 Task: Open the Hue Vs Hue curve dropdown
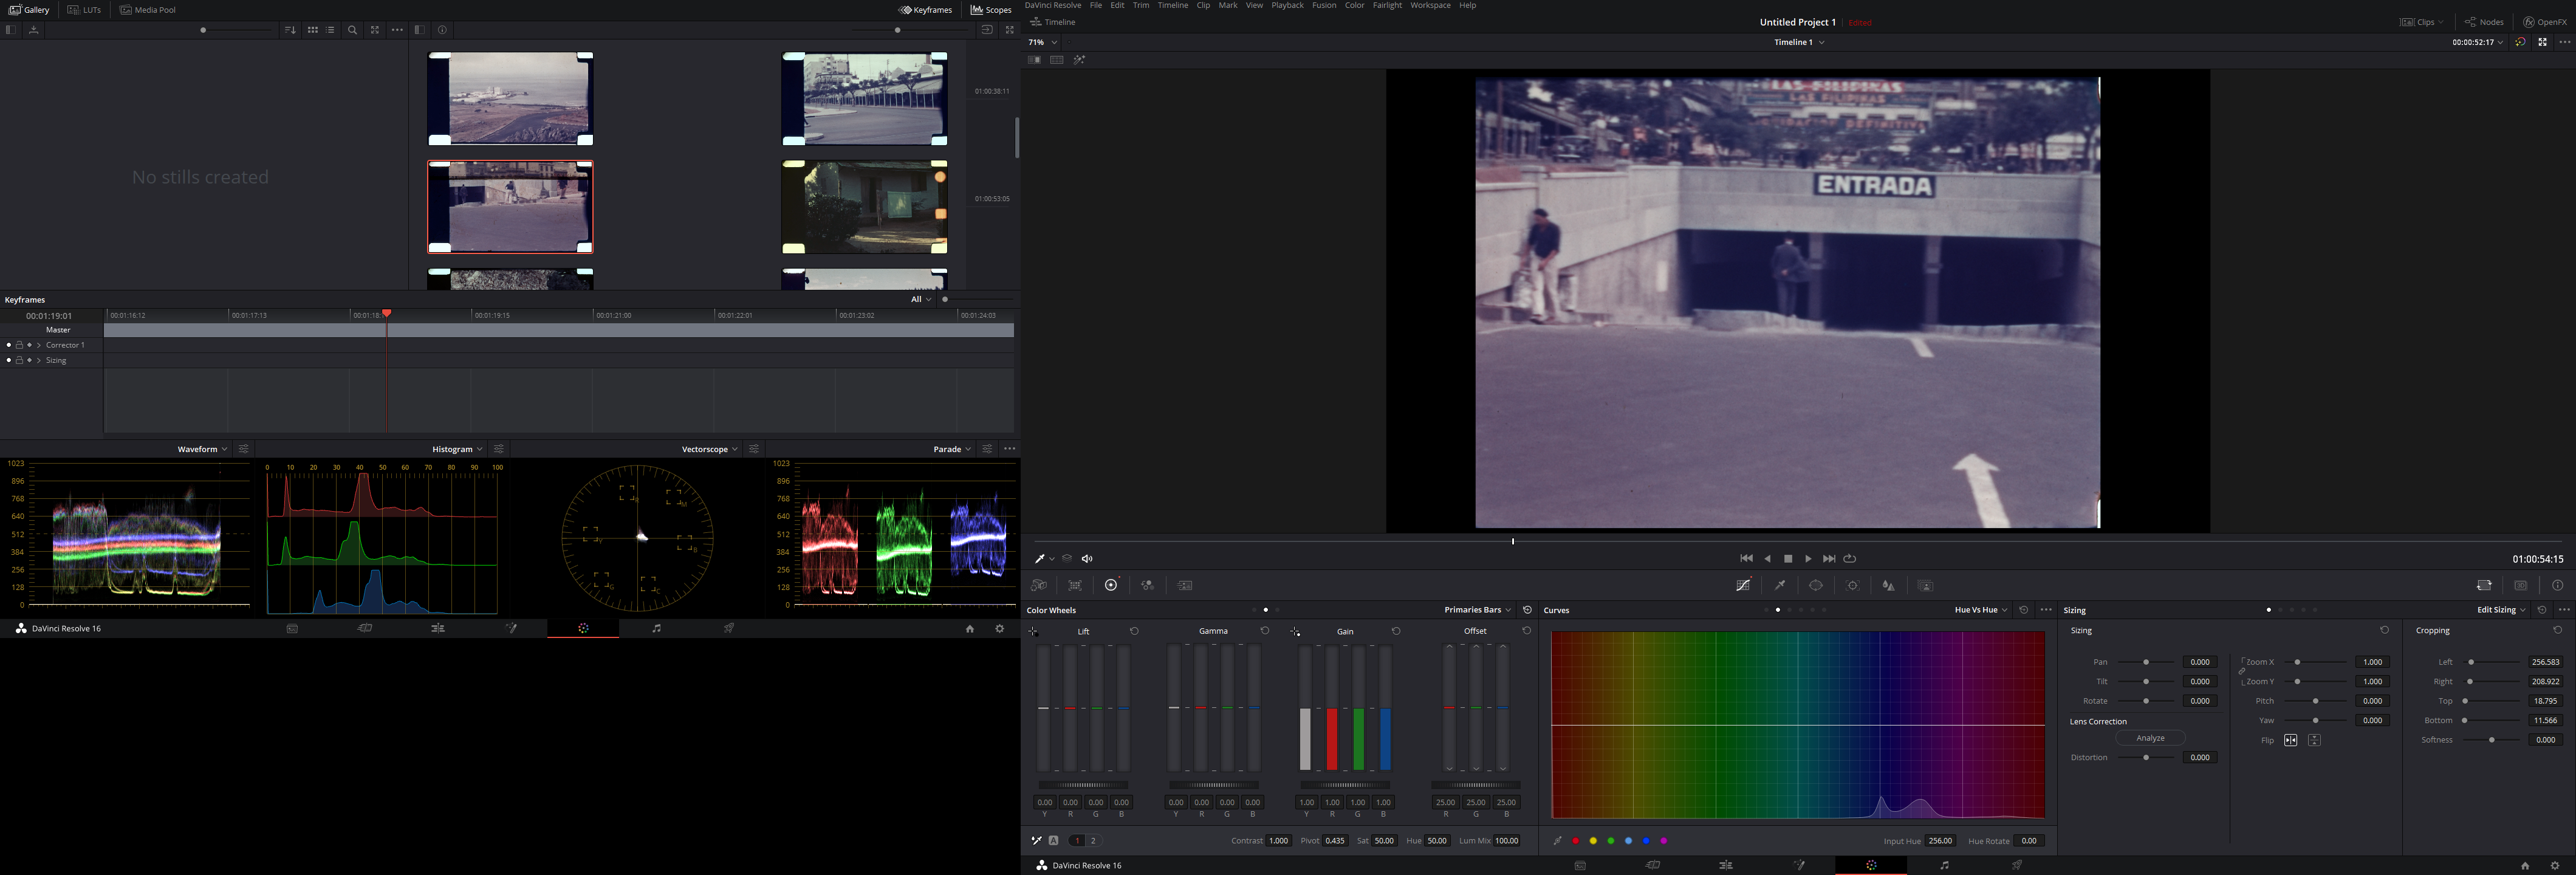coord(1980,610)
